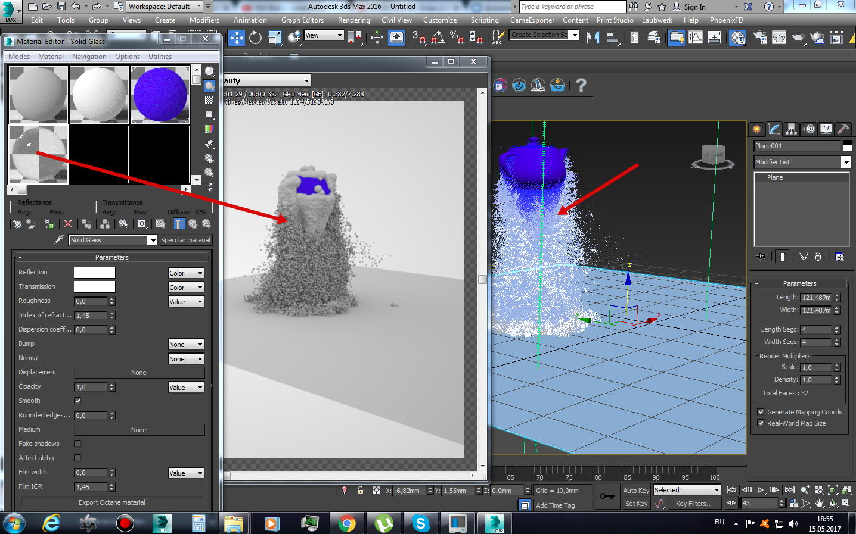856x534 pixels.
Task: Open the Modify command panel tab
Action: click(774, 129)
